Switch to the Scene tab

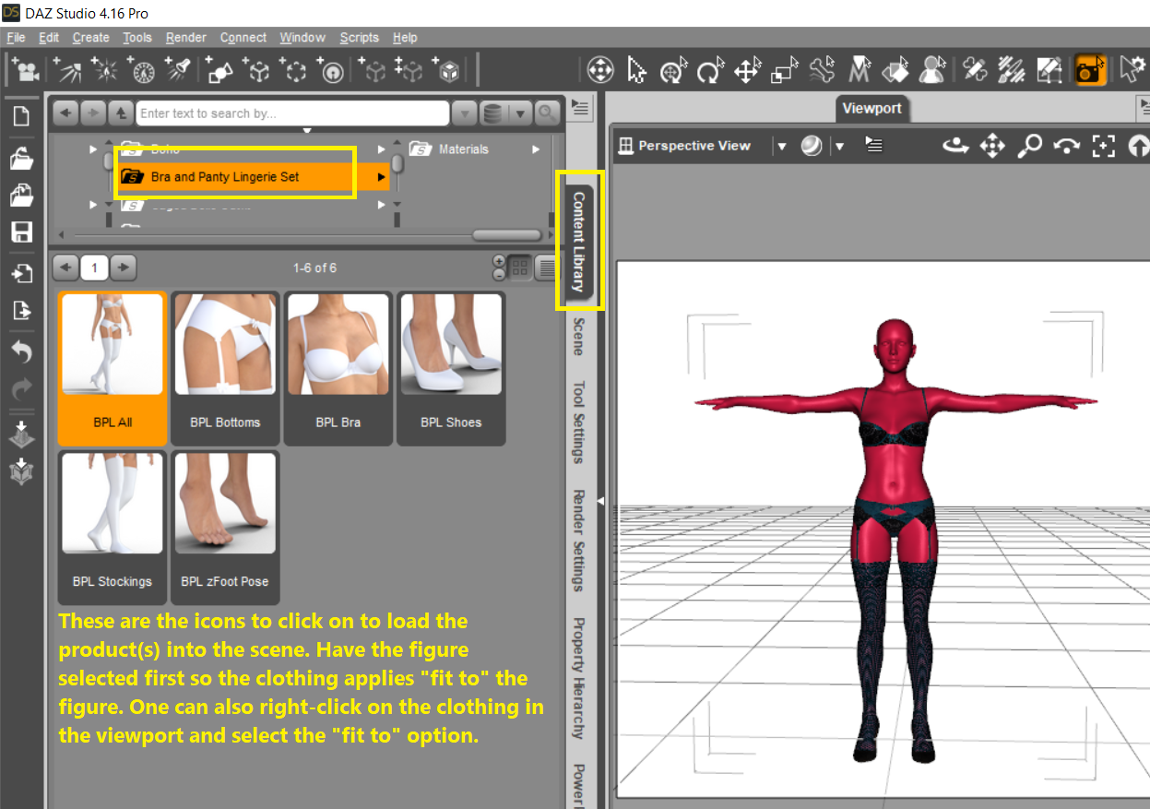(578, 338)
